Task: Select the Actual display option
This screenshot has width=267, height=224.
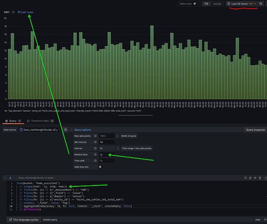Action: tap(217, 4)
